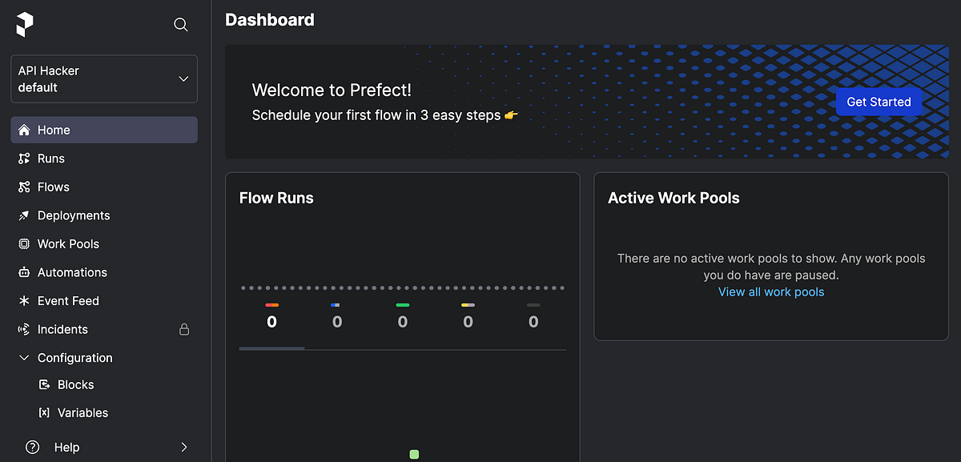Click the Prefect logo icon
Viewport: 961px width, 462px height.
25,24
